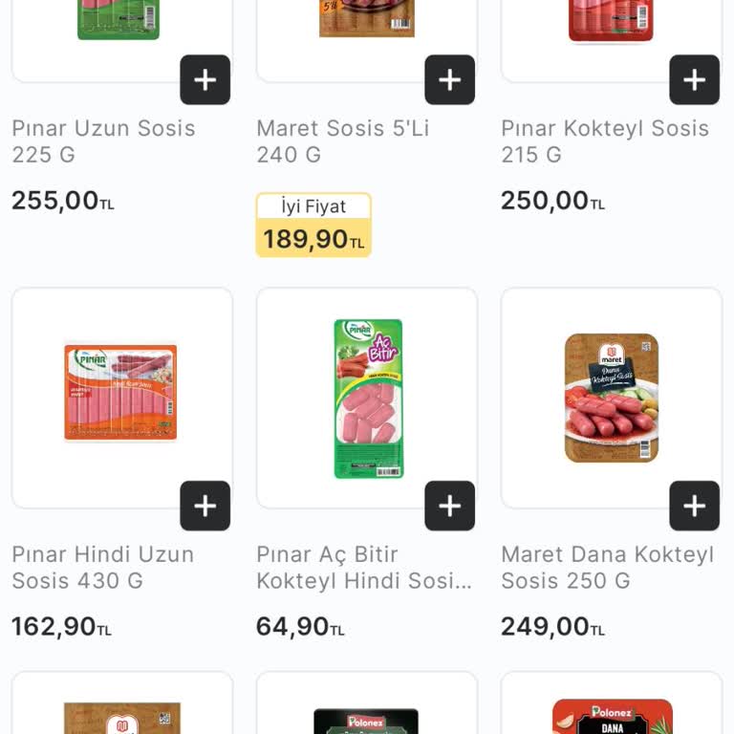The image size is (734, 734).
Task: Add Maret Dana Kokteyl Sosis to cart
Action: pos(694,506)
